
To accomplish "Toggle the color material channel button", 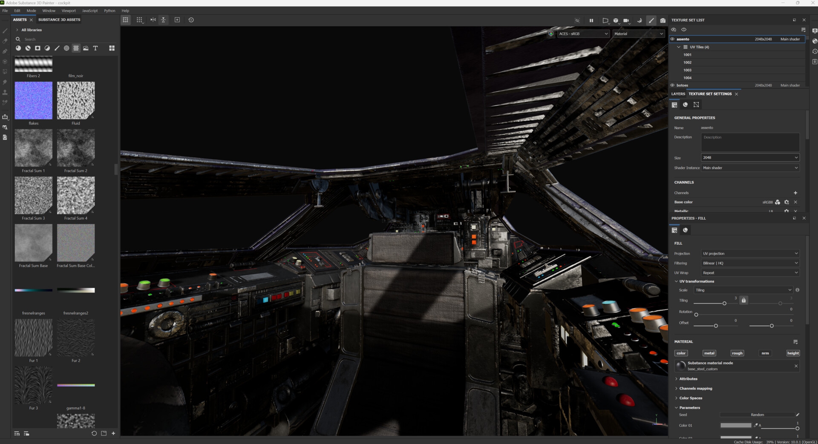I will point(681,353).
